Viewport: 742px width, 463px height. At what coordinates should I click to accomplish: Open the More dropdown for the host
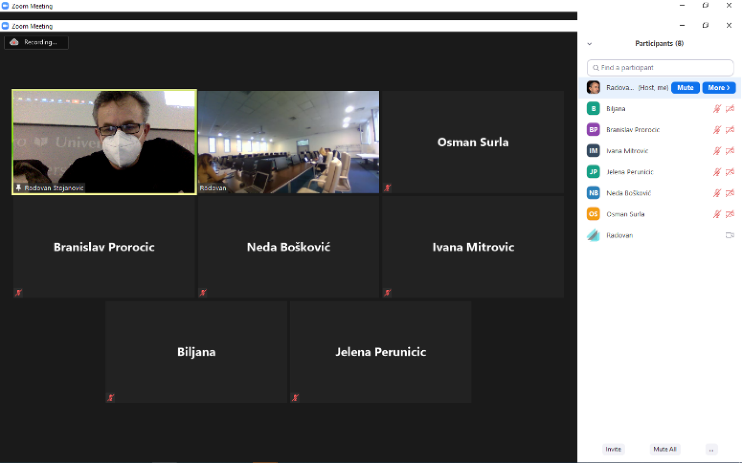tap(718, 88)
